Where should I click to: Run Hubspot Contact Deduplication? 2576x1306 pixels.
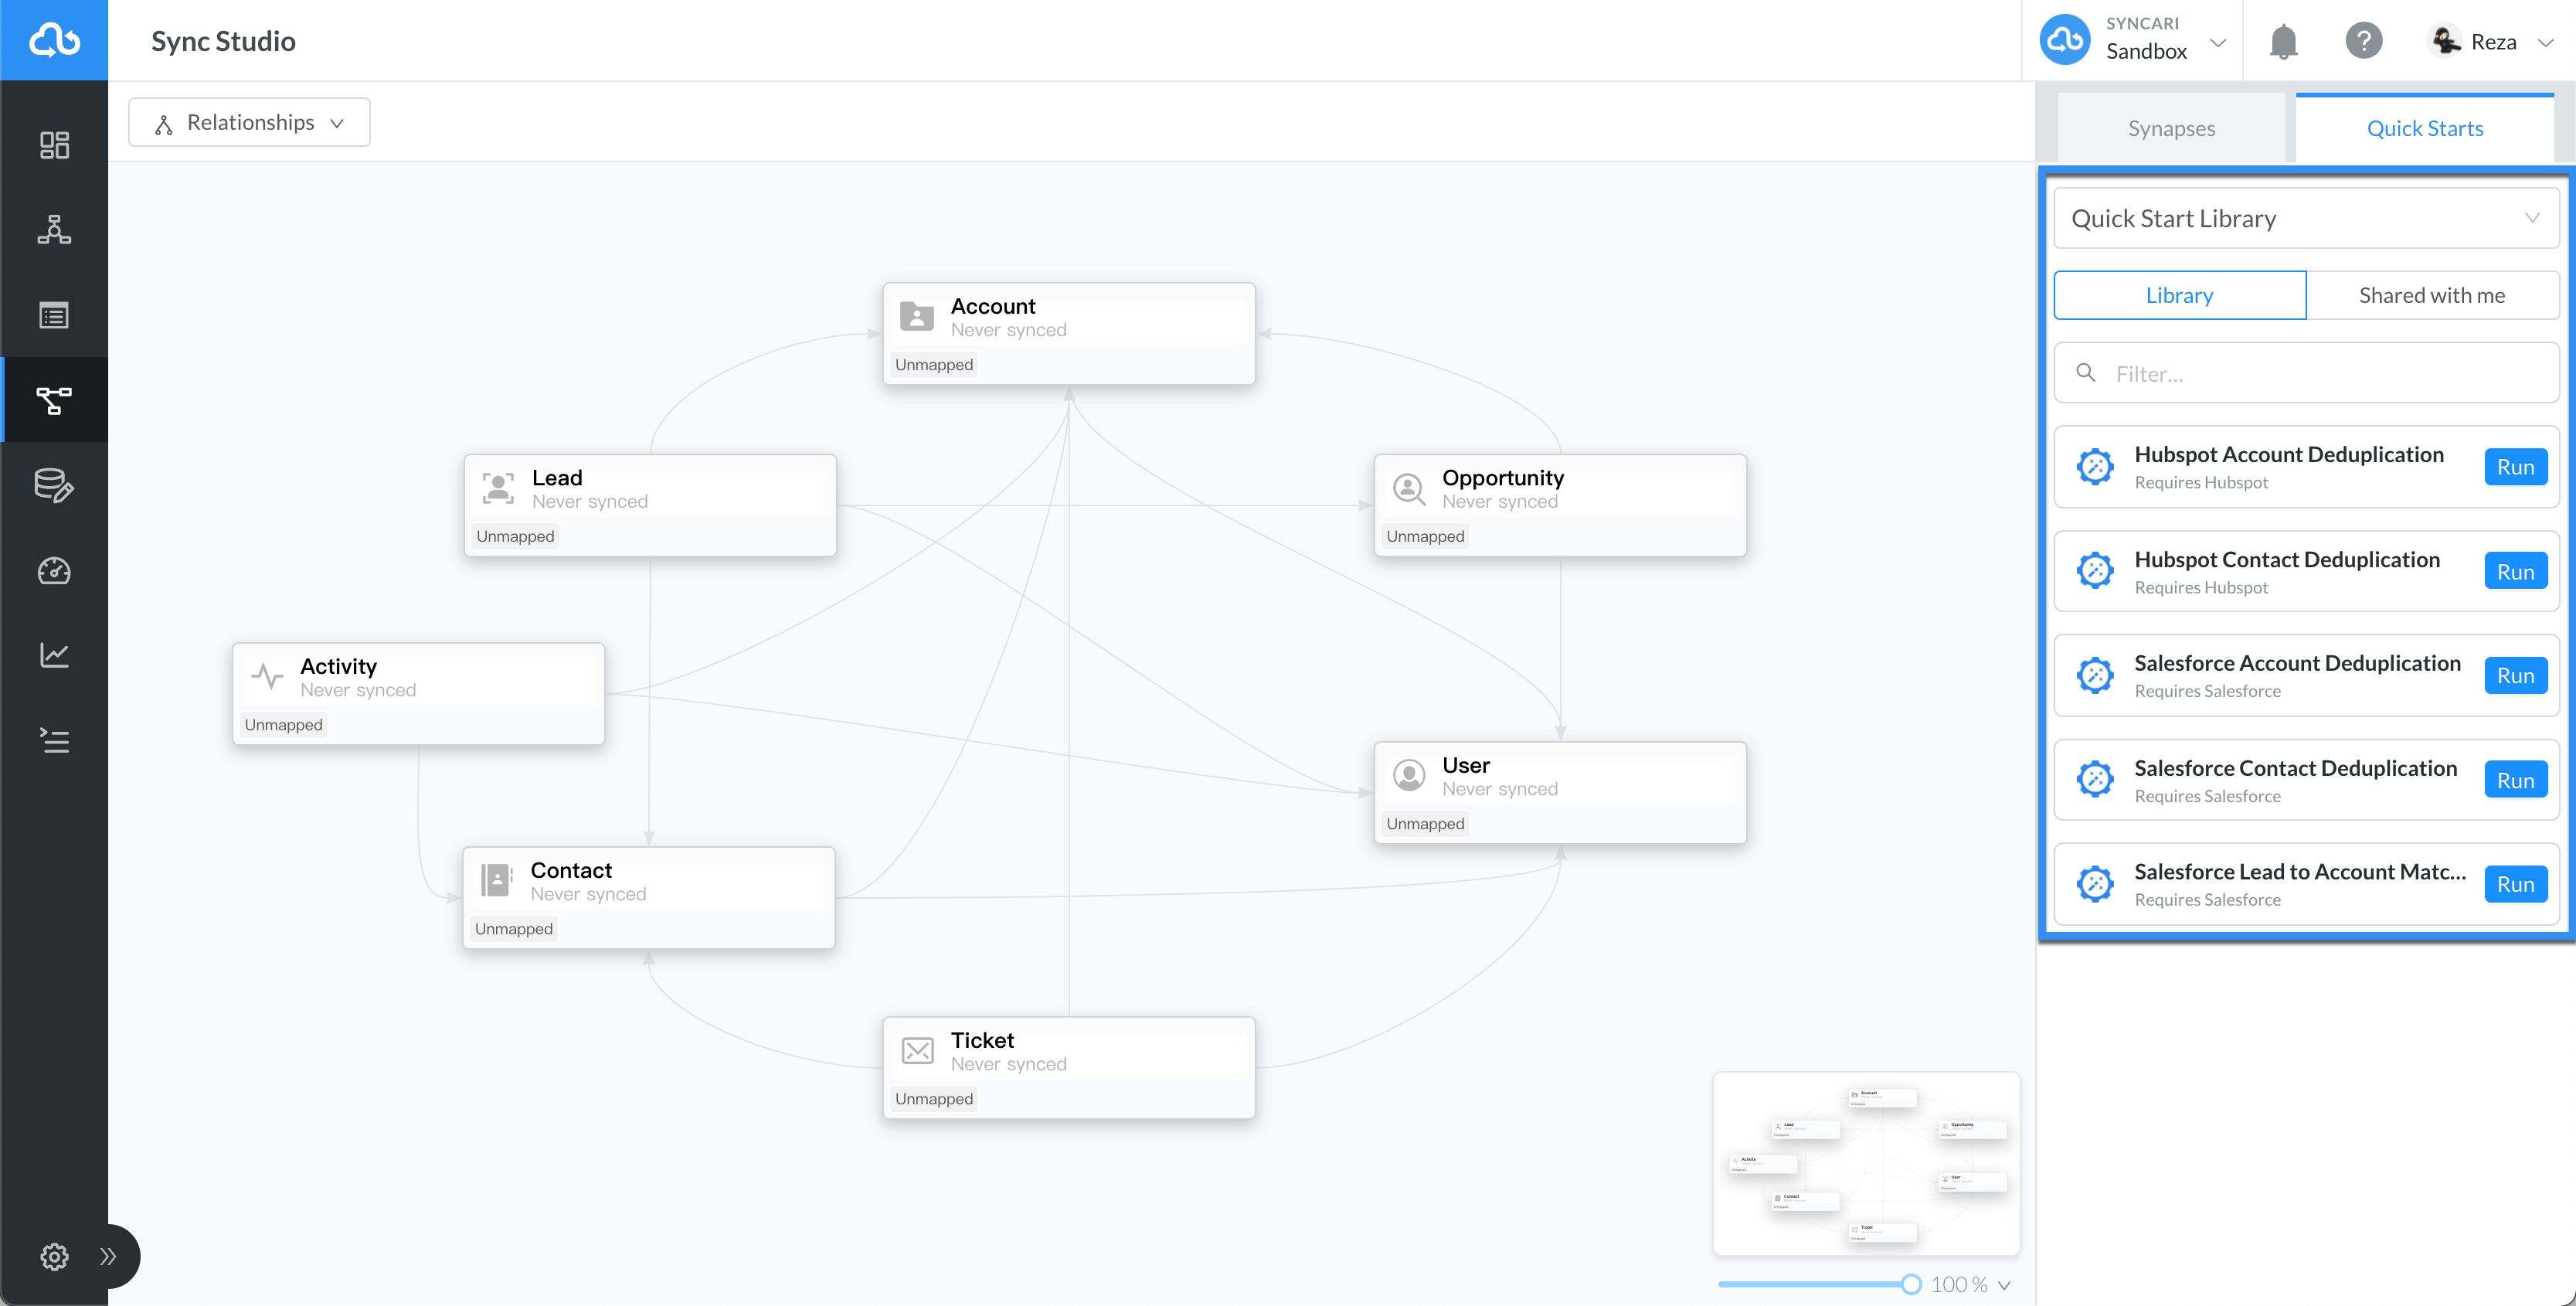click(x=2515, y=572)
